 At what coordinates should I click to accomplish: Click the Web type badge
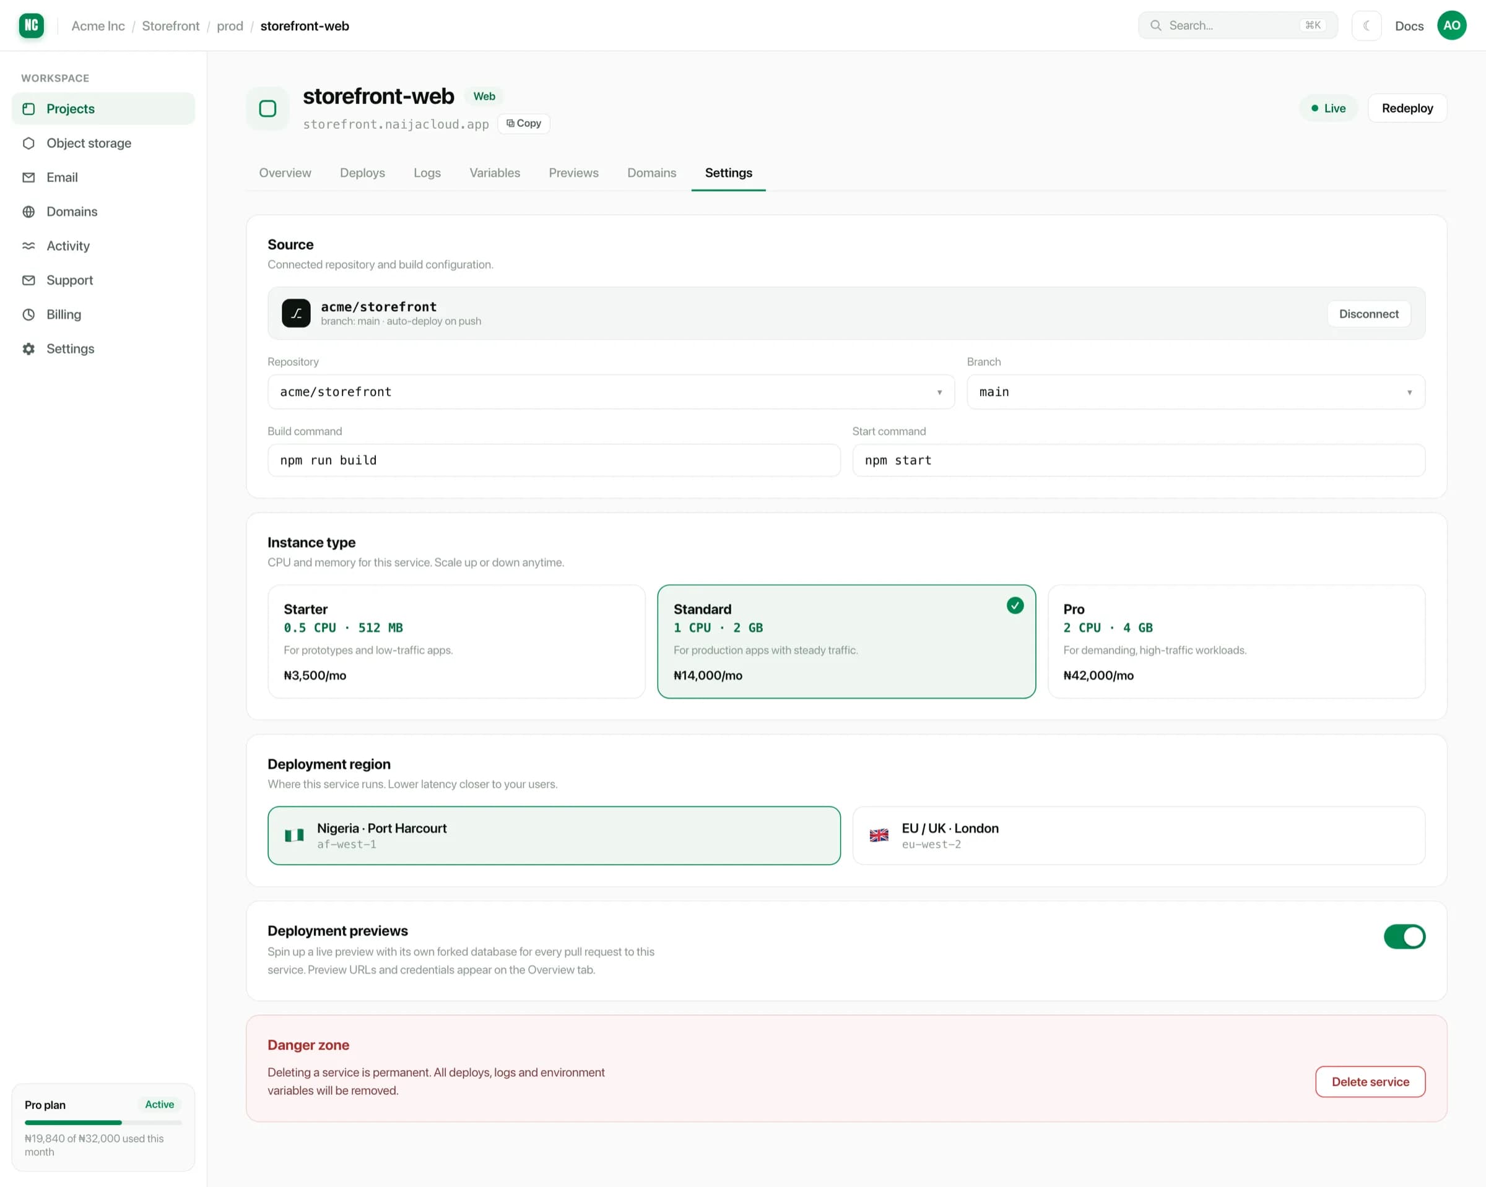tap(484, 97)
